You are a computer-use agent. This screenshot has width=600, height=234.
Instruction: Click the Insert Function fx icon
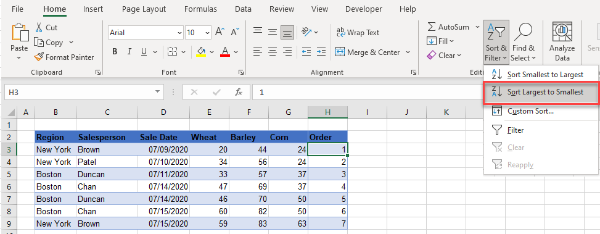(x=239, y=92)
